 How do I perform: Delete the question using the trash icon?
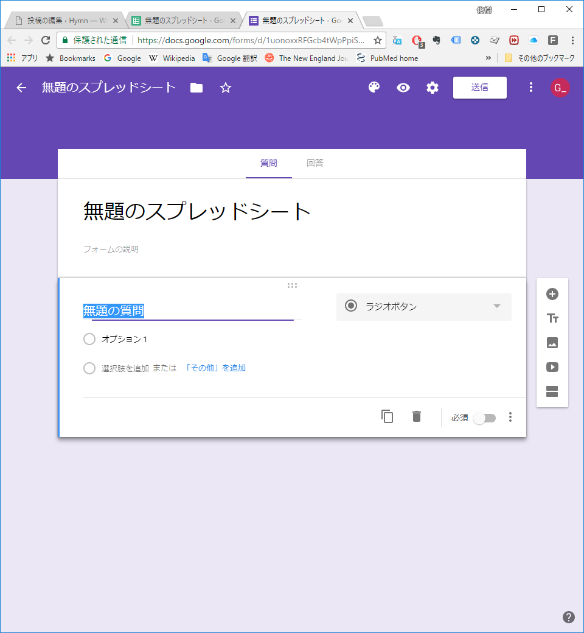tap(417, 417)
